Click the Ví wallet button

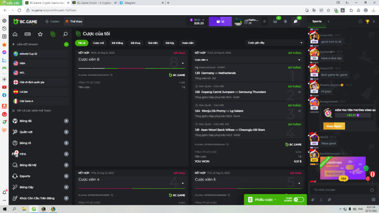(x=220, y=22)
